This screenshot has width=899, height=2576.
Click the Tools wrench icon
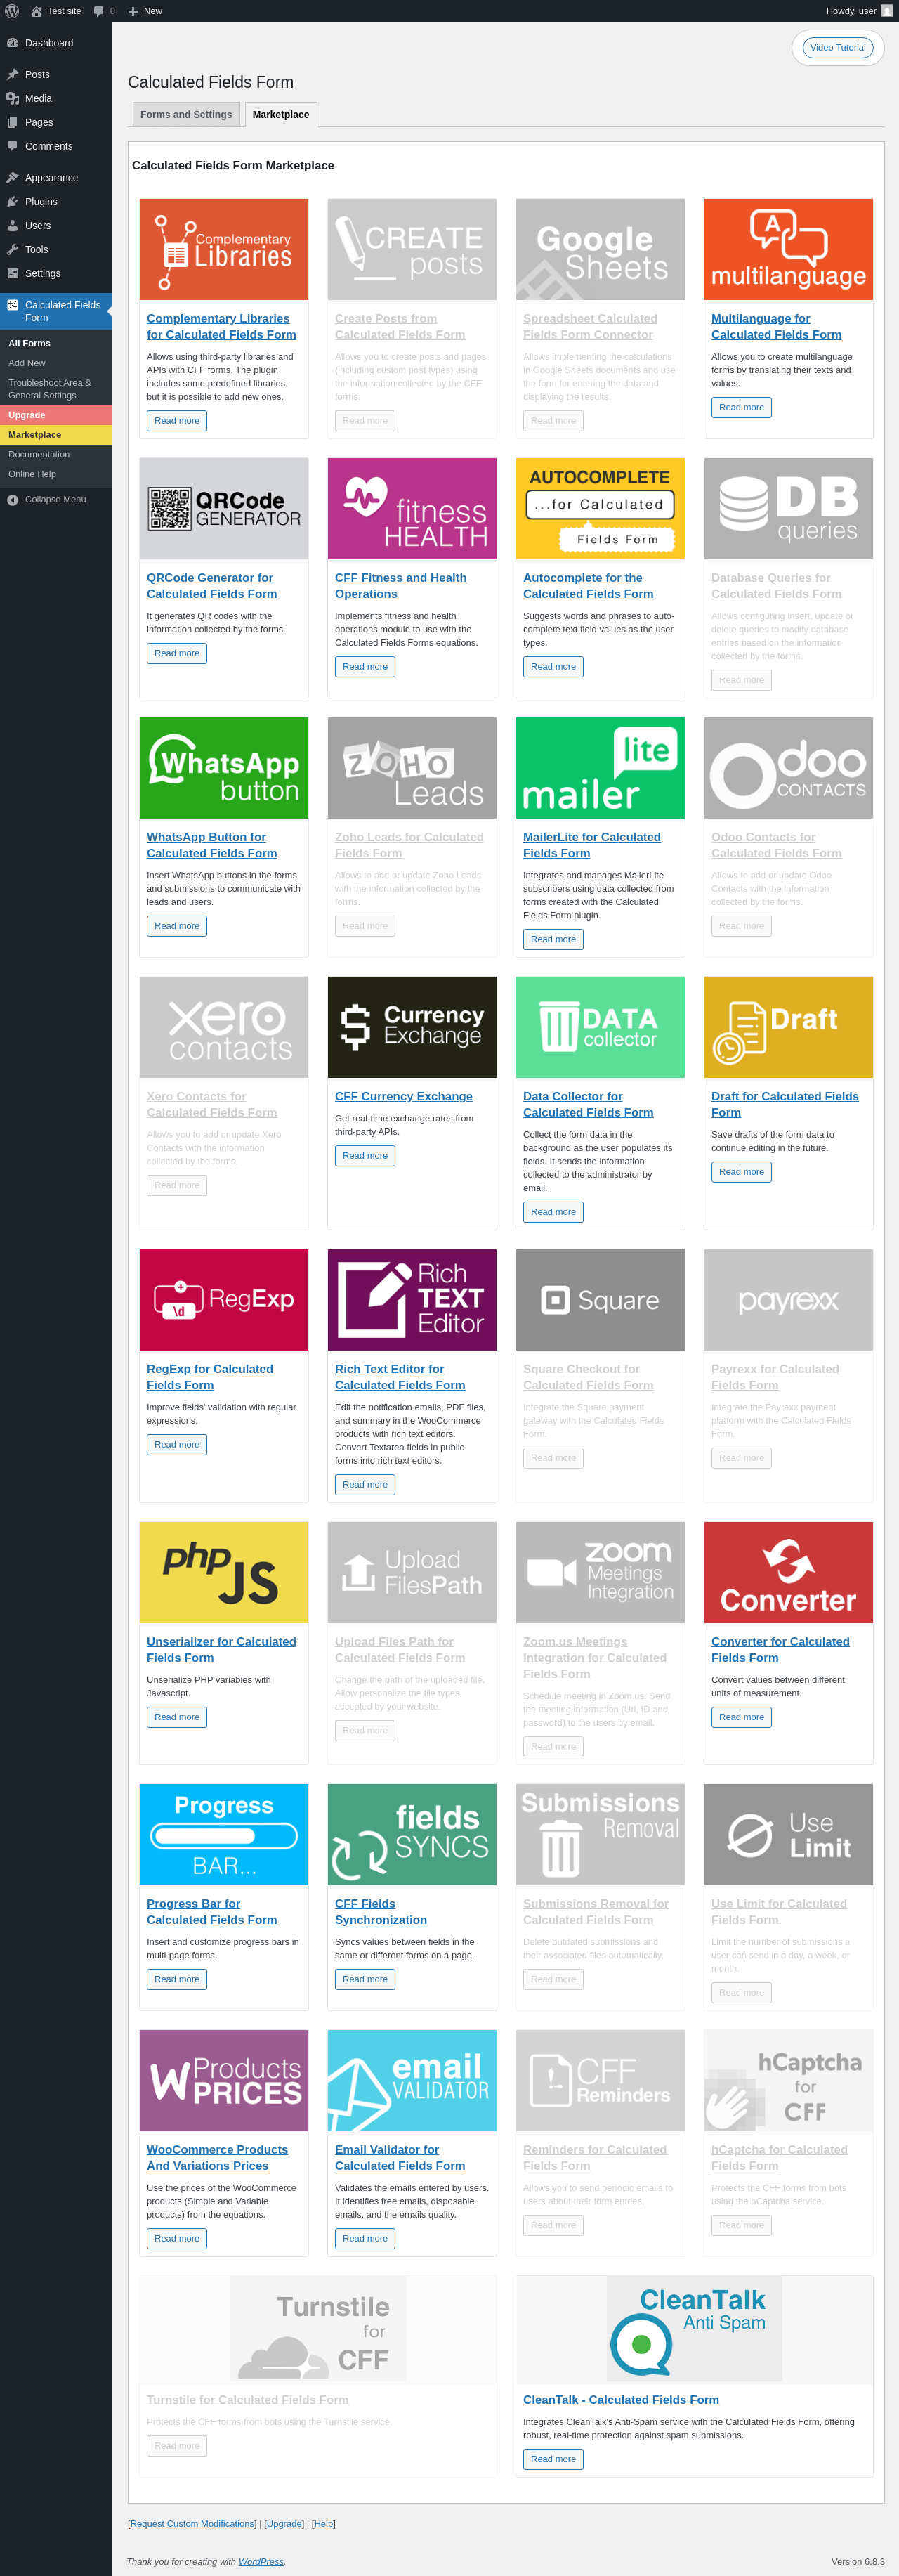coord(13,250)
